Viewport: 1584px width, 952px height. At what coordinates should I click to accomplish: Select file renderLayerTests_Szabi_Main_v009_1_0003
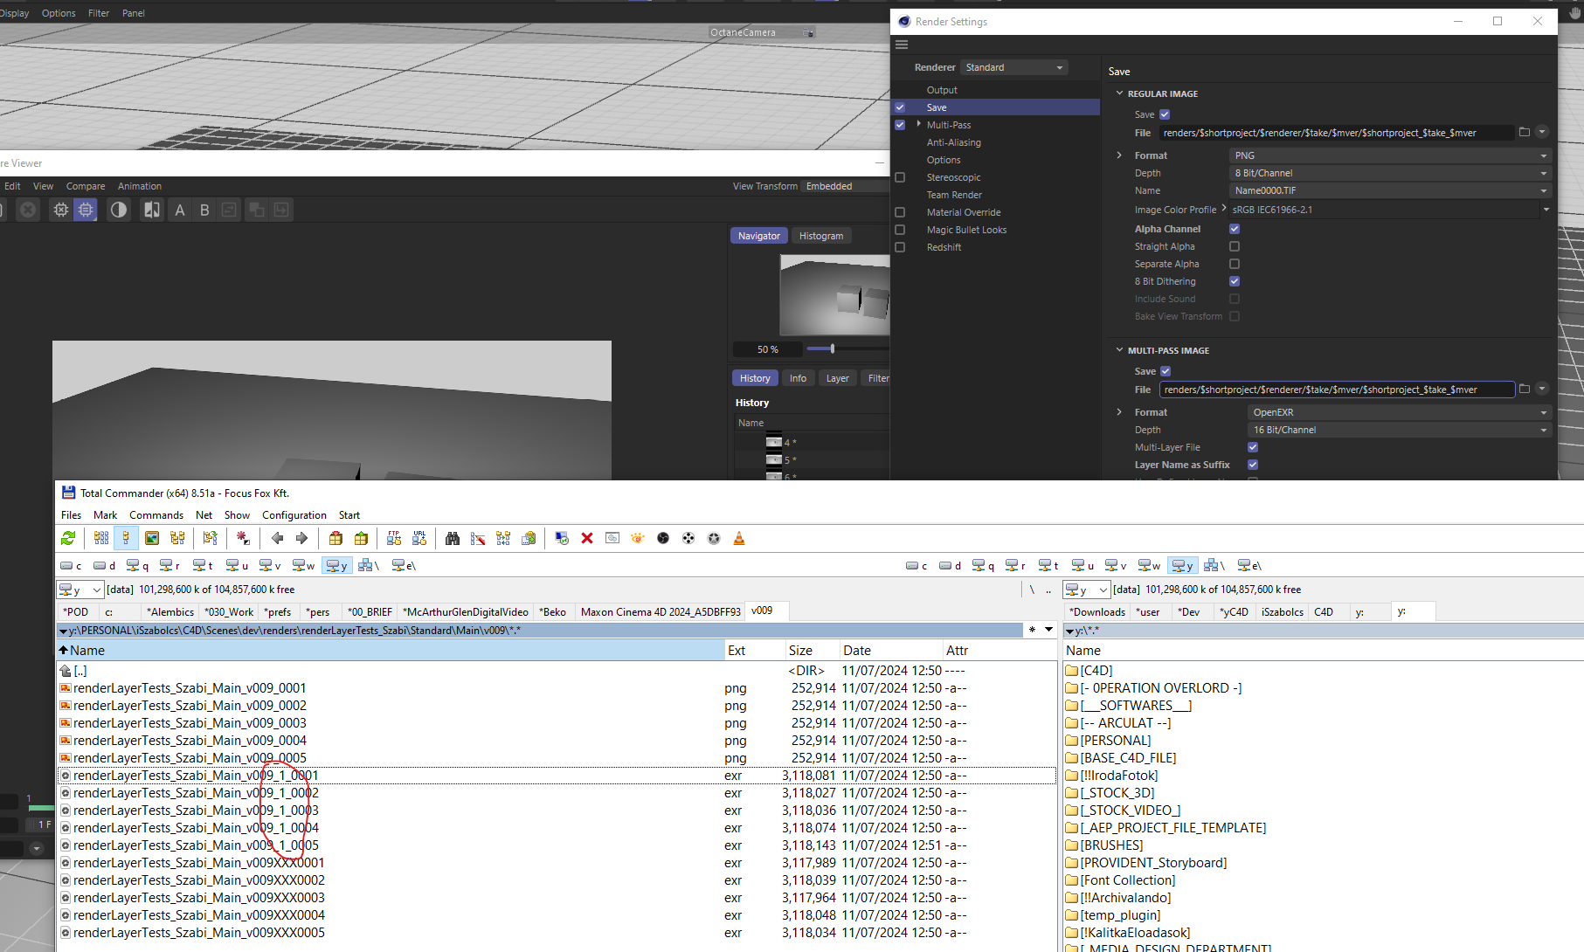pos(196,811)
